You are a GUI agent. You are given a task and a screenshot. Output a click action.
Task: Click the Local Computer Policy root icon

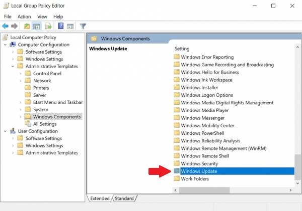[5, 37]
